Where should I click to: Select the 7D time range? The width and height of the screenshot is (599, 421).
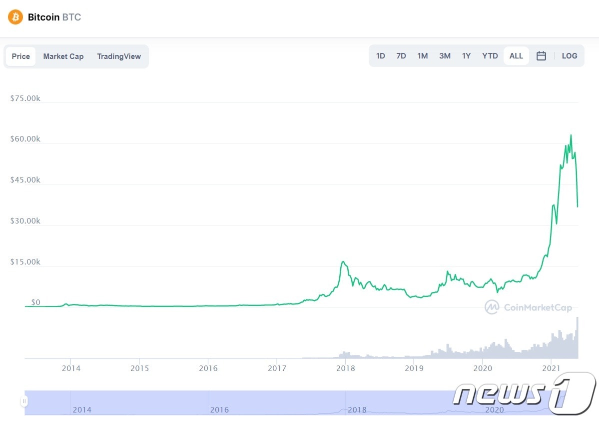[x=401, y=56]
